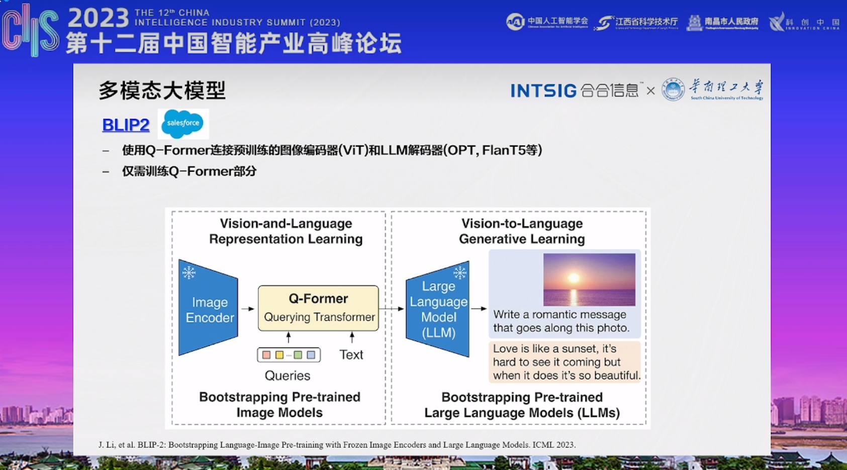Click the South China University of Technology emblem
This screenshot has height=470, width=847.
click(x=673, y=90)
